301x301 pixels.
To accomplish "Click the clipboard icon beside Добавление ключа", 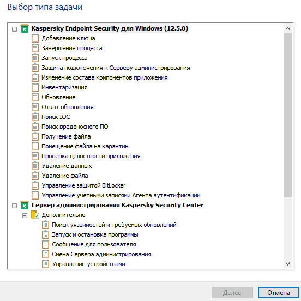I will [x=35, y=38].
